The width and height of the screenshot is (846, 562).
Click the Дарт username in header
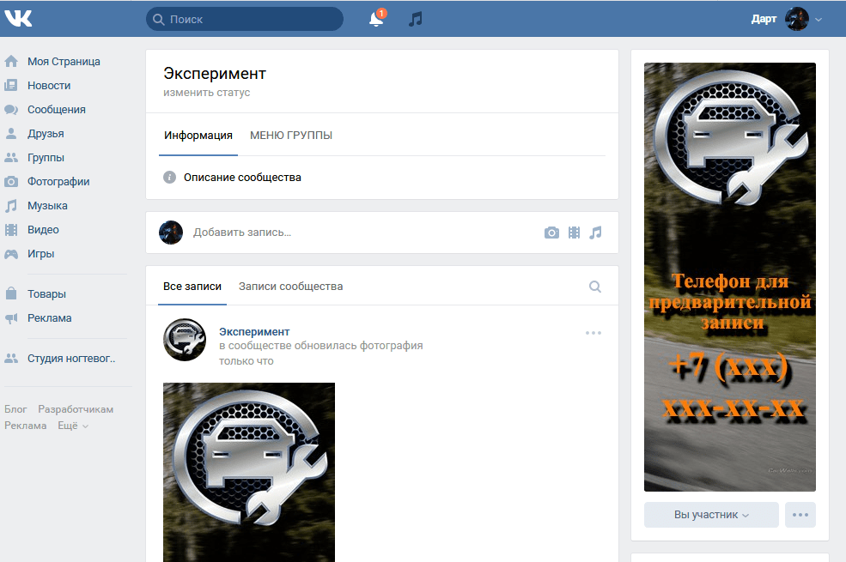764,20
